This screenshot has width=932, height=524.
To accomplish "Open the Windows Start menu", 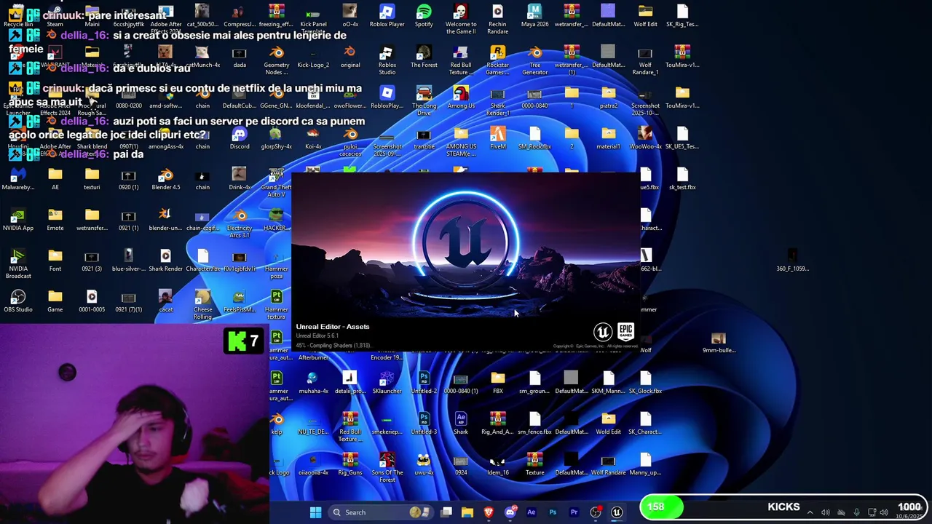I will pyautogui.click(x=315, y=512).
